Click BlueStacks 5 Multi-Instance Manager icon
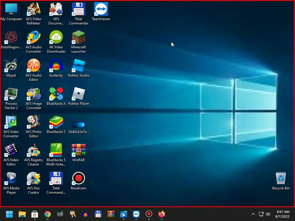Screen dimensions: 295x221 tap(56, 155)
